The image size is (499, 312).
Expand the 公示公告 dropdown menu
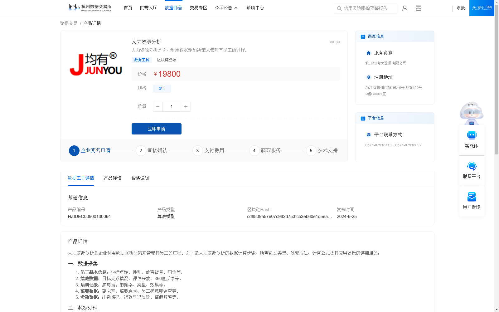[226, 8]
